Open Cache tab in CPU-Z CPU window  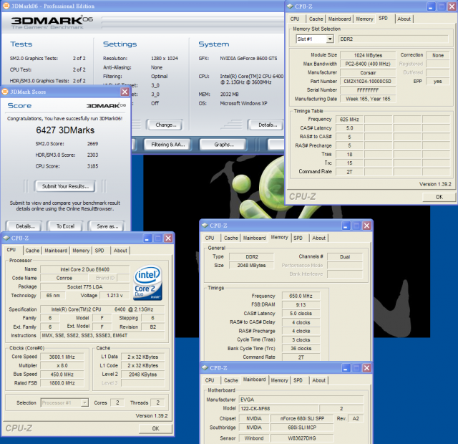[x=32, y=251]
